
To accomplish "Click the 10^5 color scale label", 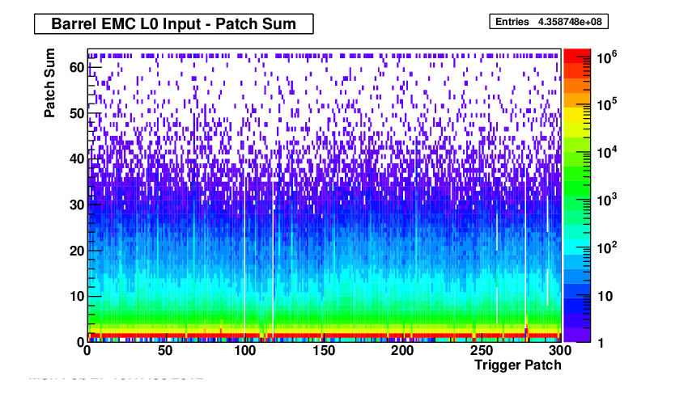I will click(x=607, y=105).
